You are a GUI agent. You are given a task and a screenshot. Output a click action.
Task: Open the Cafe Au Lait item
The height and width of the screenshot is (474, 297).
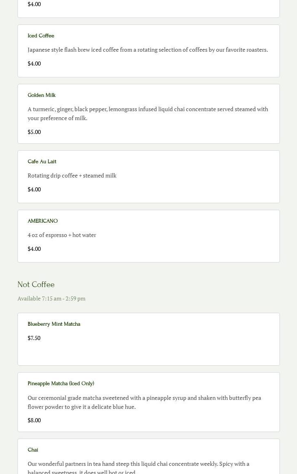click(42, 162)
